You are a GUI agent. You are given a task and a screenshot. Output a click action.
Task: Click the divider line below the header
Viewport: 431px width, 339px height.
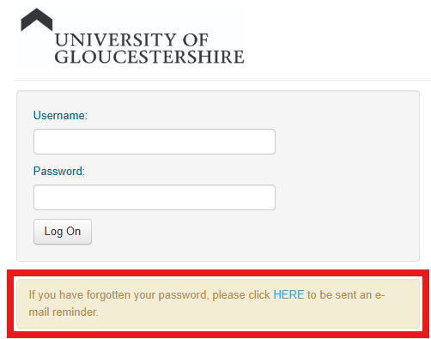223,80
